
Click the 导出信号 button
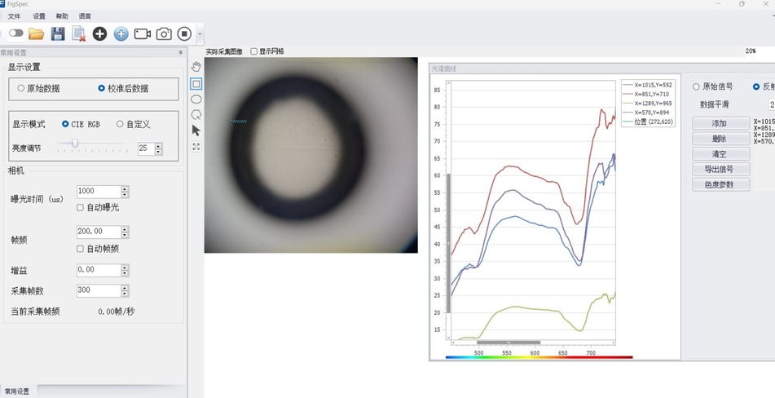720,170
